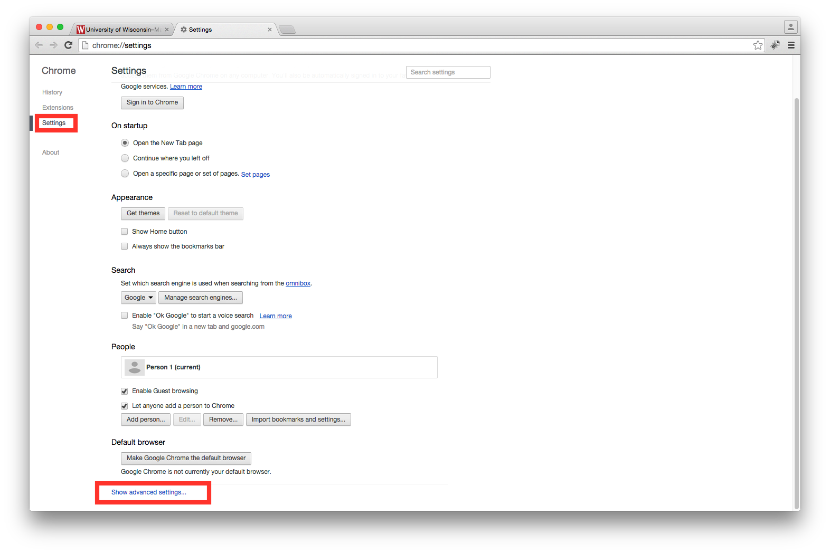
Task: Enable the Ok Google voice search checkbox
Action: (x=125, y=316)
